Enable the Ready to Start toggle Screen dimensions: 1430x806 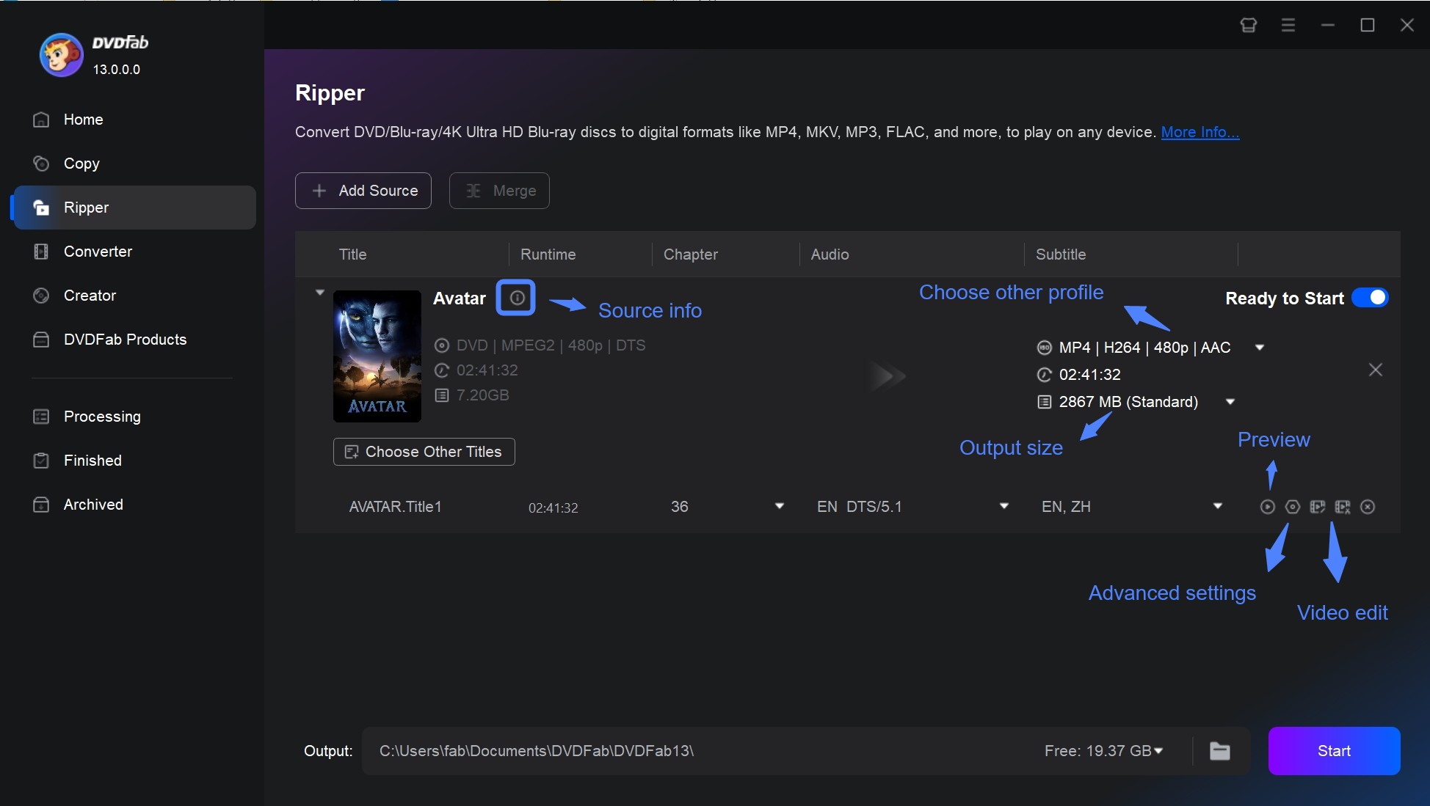1371,298
